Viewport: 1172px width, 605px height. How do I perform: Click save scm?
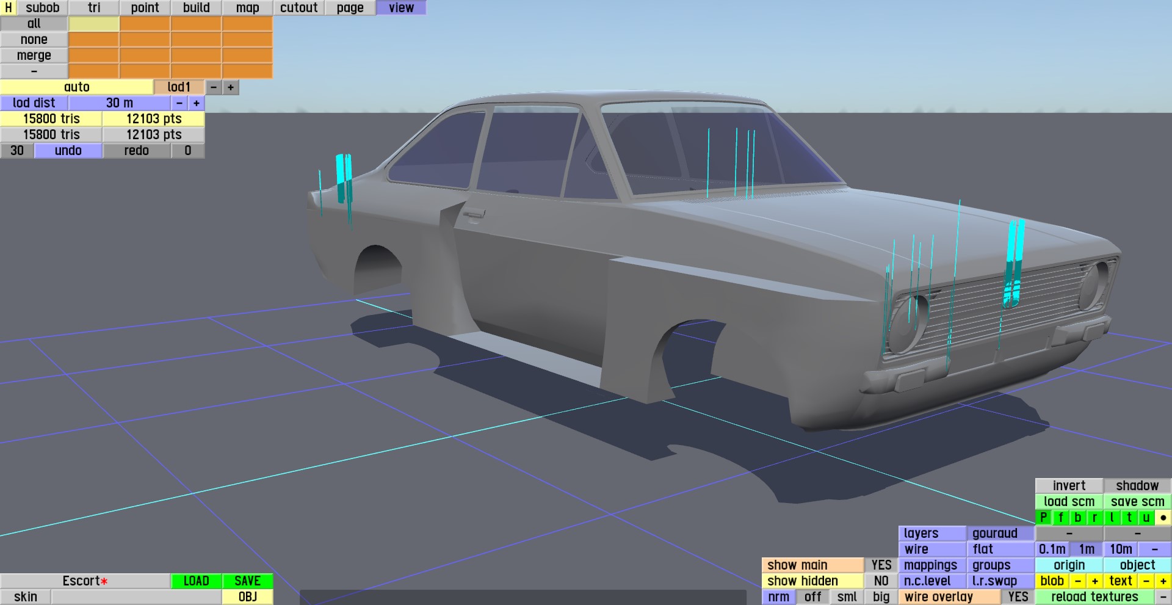(1138, 502)
